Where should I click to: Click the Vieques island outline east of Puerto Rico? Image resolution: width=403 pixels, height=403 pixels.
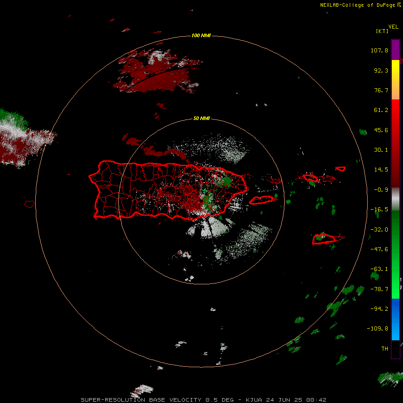pyautogui.click(x=262, y=200)
